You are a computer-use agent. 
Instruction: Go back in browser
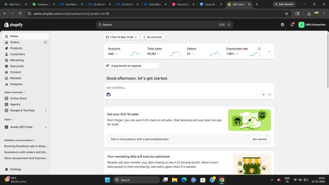5,13
